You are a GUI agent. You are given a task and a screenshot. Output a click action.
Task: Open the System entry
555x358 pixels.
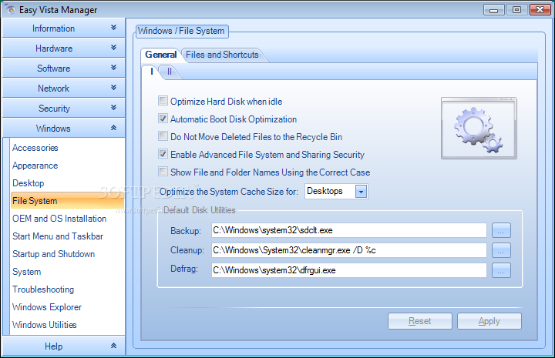(x=27, y=272)
